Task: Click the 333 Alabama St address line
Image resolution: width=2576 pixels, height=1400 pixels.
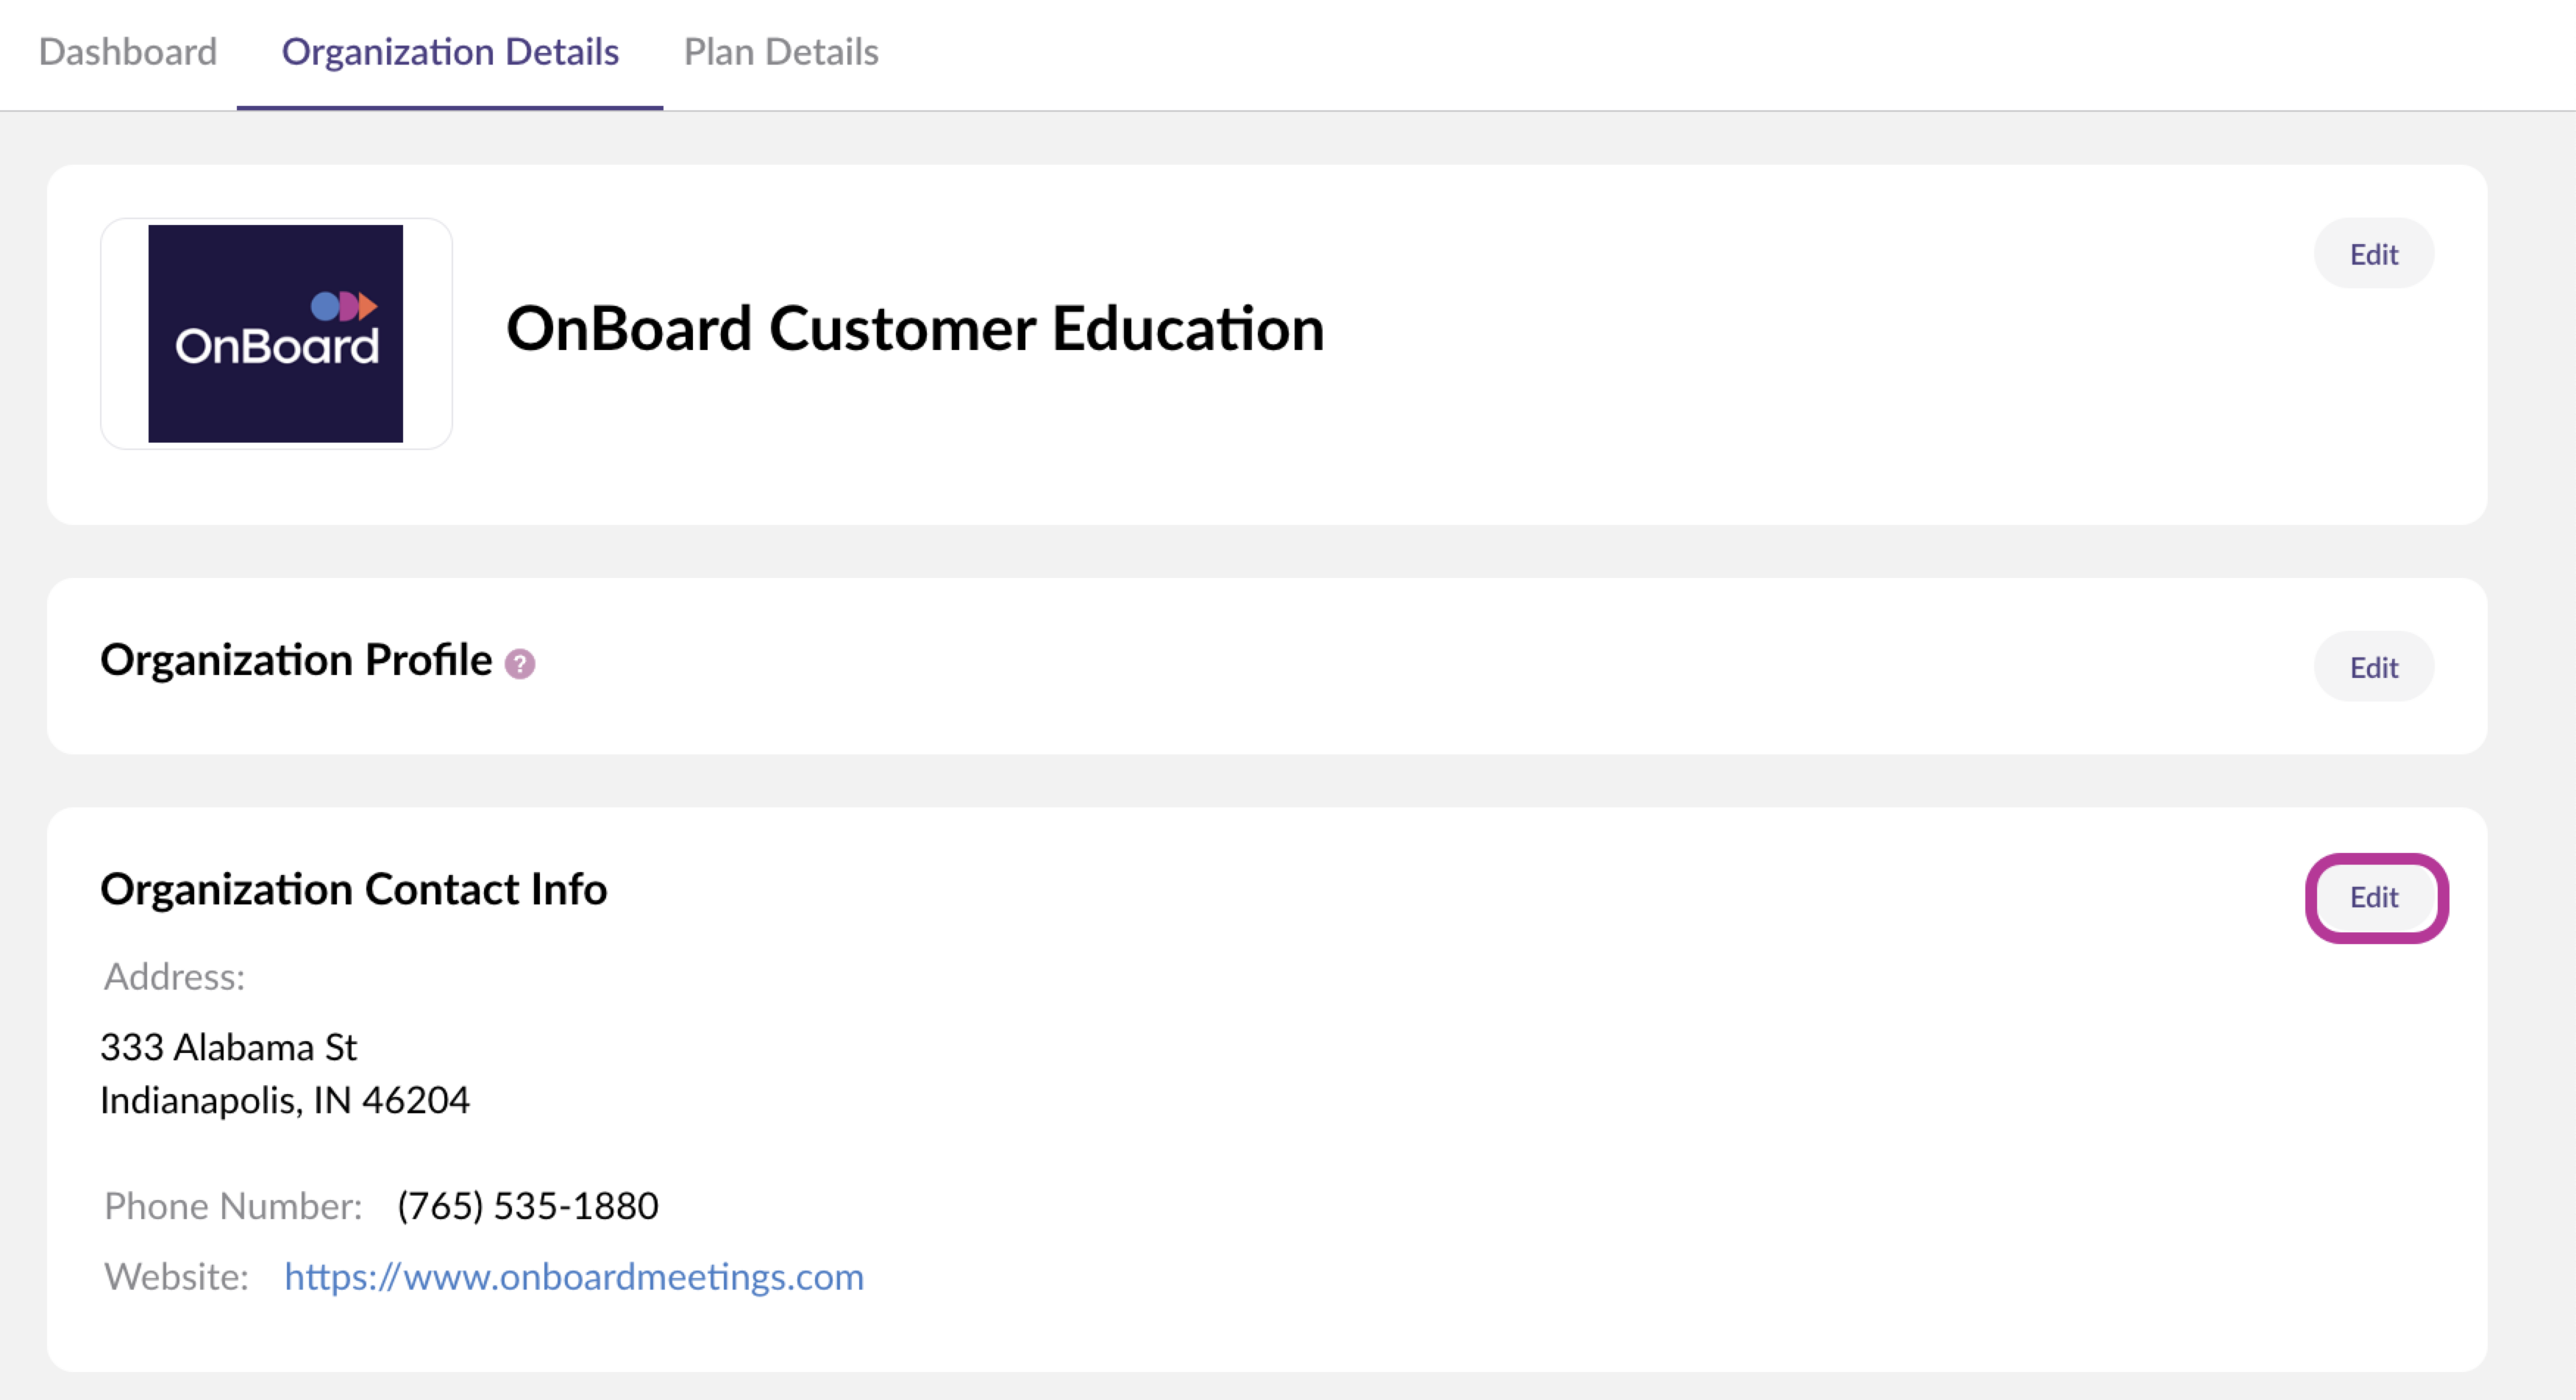Action: point(229,1047)
